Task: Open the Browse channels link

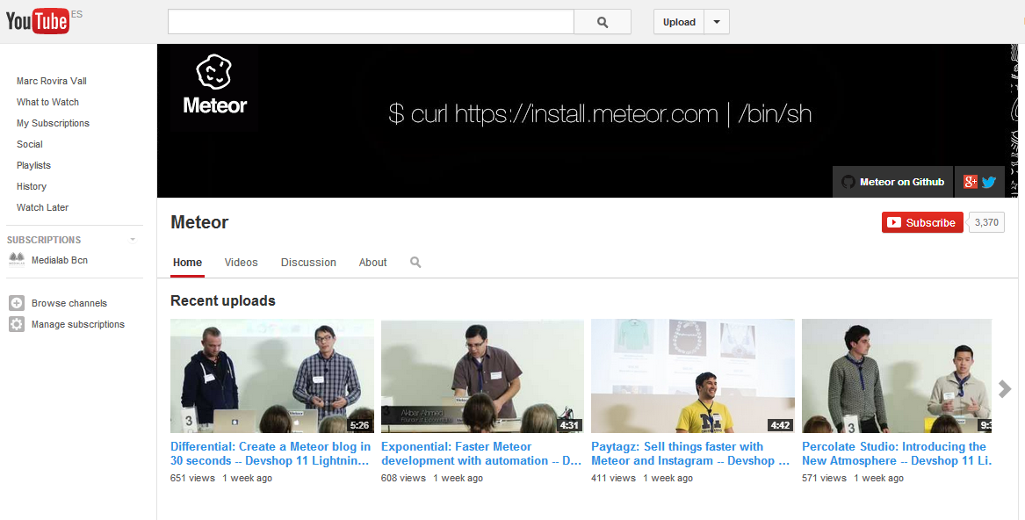Action: (69, 304)
